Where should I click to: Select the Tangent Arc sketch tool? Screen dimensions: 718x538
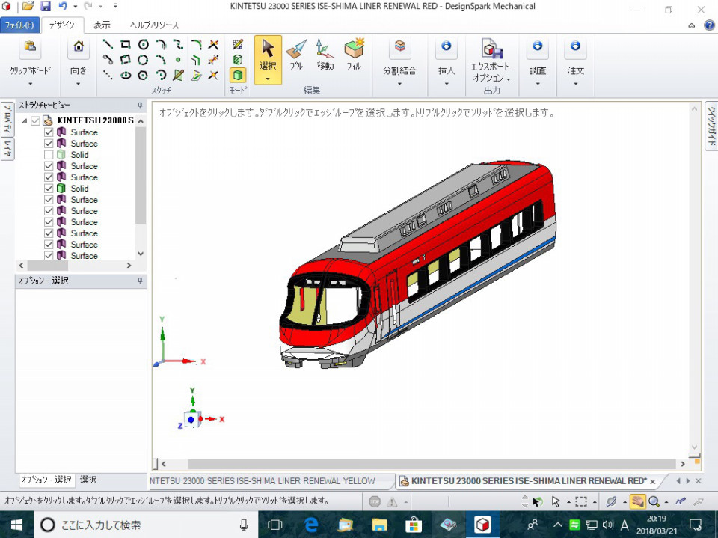click(x=161, y=44)
